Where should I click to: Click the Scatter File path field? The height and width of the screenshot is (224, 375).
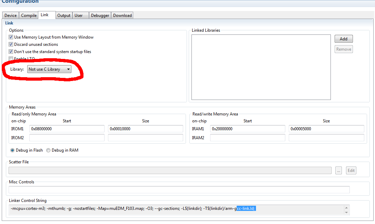(x=170, y=171)
